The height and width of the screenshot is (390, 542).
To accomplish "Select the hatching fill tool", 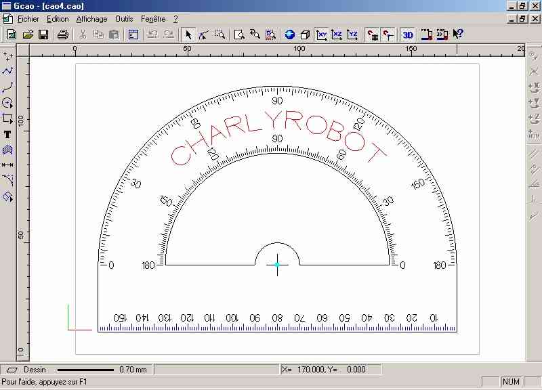I will [x=7, y=150].
